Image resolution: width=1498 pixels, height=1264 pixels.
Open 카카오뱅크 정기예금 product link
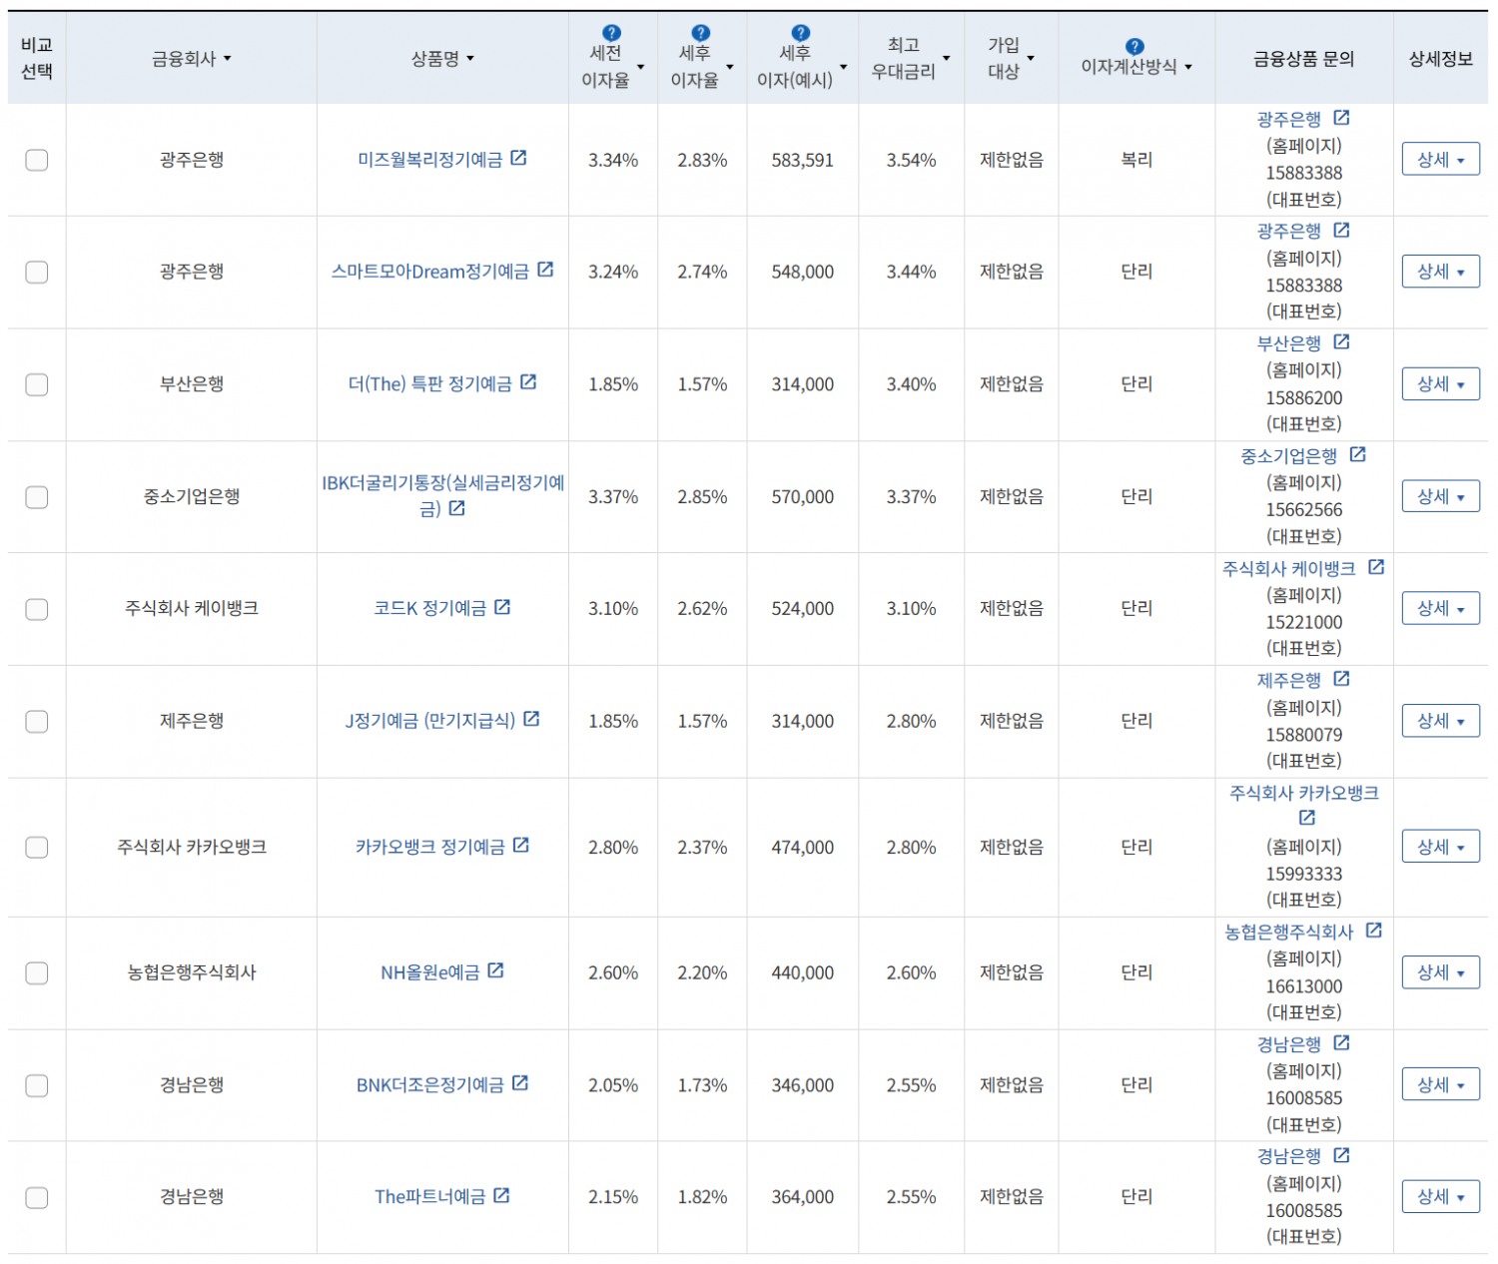point(430,847)
